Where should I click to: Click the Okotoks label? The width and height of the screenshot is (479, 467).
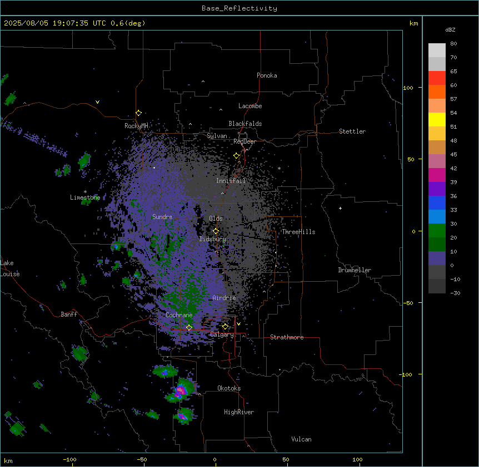click(x=229, y=388)
